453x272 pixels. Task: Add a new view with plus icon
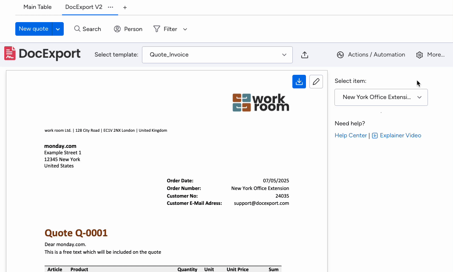coord(125,8)
